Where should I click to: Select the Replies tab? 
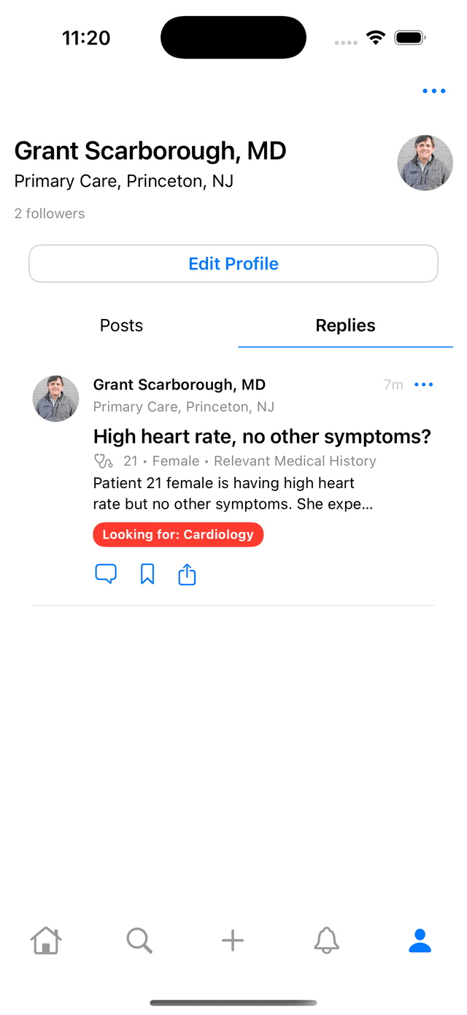[345, 325]
